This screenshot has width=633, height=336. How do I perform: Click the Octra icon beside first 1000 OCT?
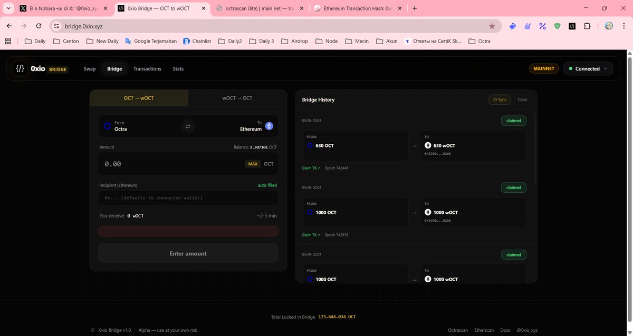[x=310, y=212]
